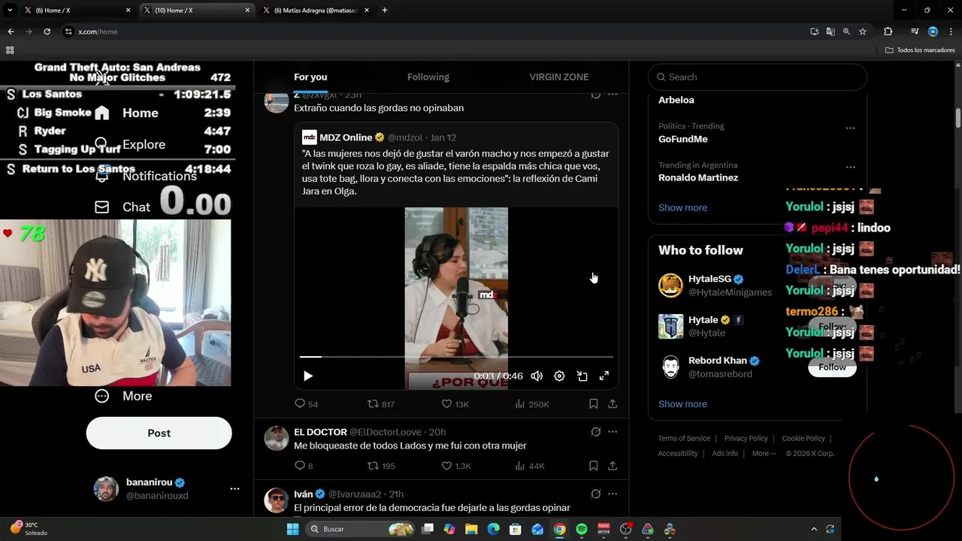Open Terms of Service link

(x=684, y=438)
